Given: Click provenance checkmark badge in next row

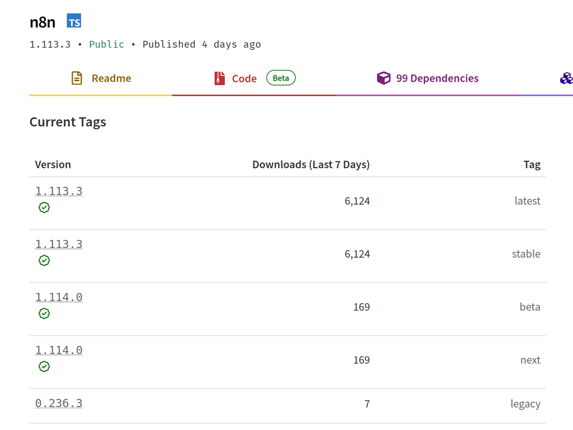Looking at the screenshot, I should coord(44,367).
